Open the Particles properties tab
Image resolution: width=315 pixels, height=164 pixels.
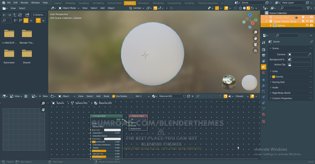[264, 91]
